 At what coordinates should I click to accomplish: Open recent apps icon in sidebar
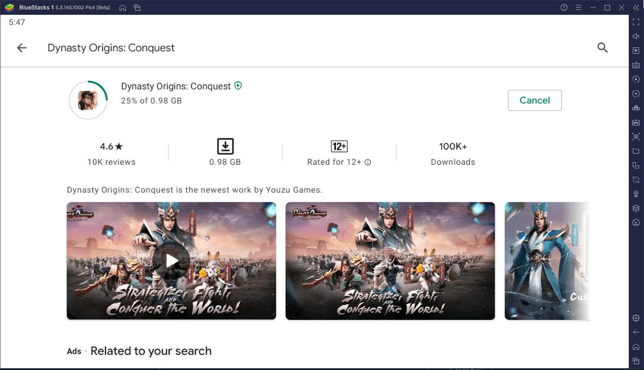(635, 361)
